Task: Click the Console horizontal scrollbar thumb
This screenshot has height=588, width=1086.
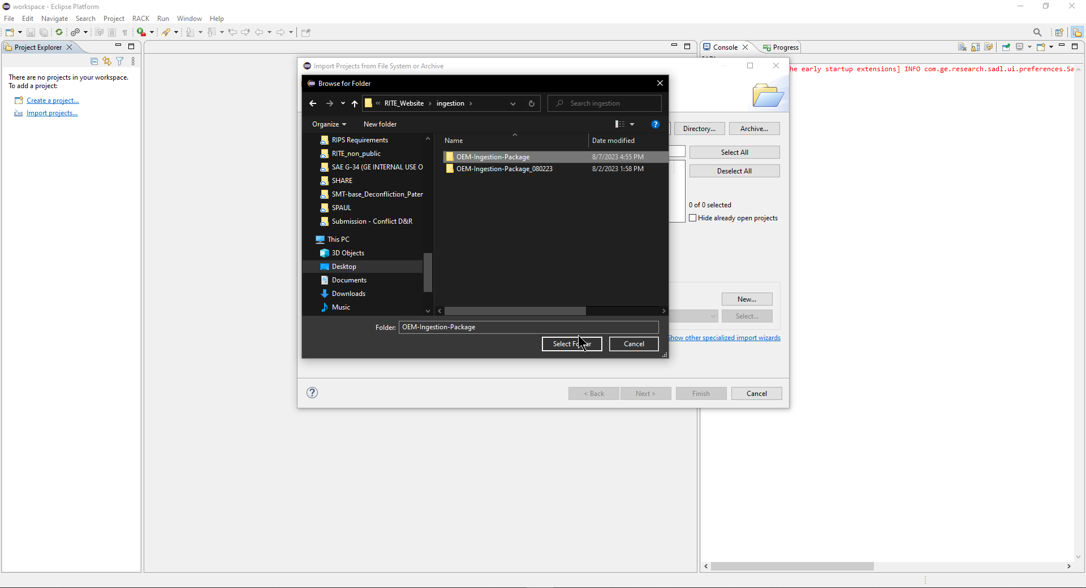Action: click(x=792, y=566)
